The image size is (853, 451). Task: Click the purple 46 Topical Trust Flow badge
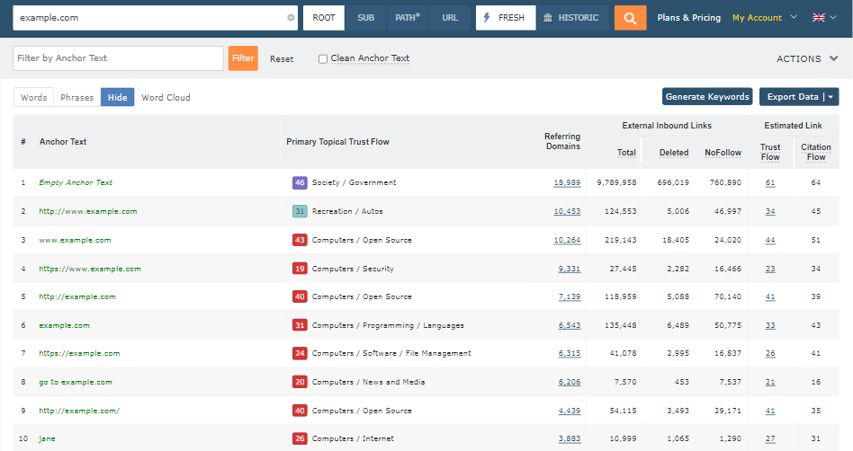pos(300,182)
